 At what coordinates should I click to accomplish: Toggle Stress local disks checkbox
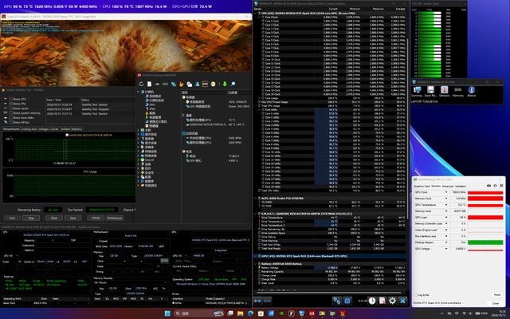click(x=11, y=117)
